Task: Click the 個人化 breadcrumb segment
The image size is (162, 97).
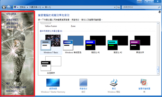Action: tap(48, 7)
